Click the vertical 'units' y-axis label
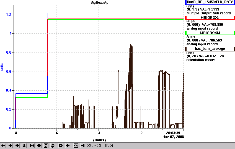Viewport: 235px width, 149px height. click(2, 67)
